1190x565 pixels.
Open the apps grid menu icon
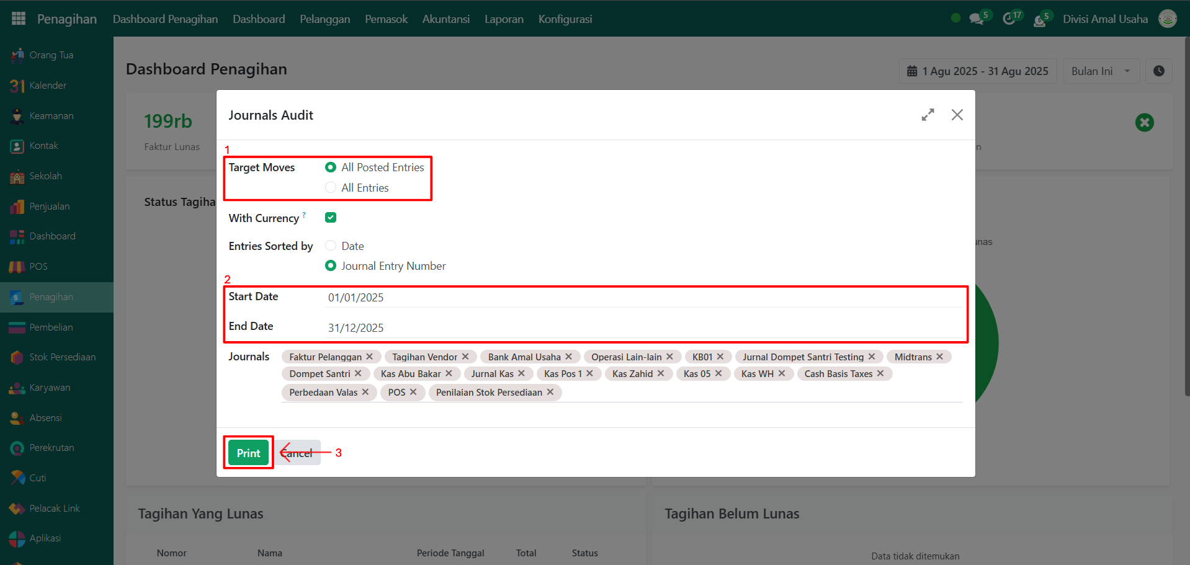(x=19, y=19)
